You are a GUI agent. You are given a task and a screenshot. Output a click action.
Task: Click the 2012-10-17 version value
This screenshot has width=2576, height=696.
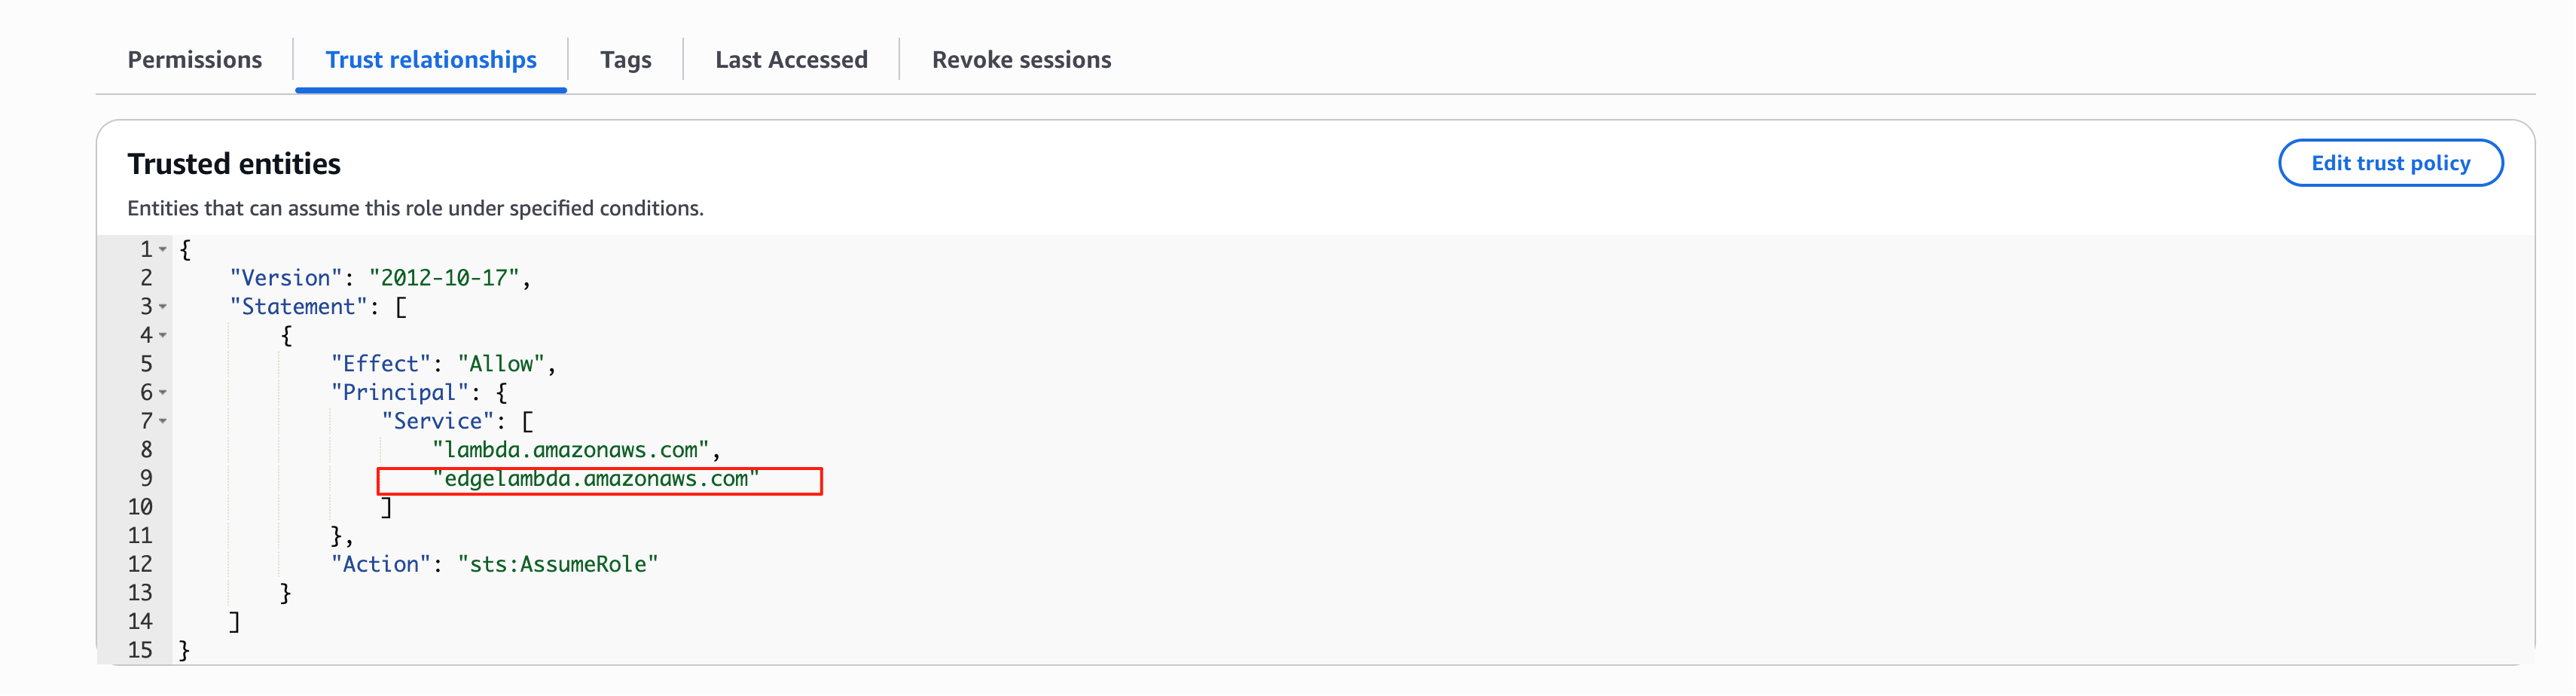click(x=444, y=278)
